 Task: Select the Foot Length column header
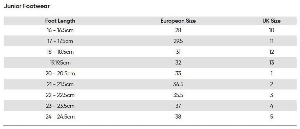[60, 21]
